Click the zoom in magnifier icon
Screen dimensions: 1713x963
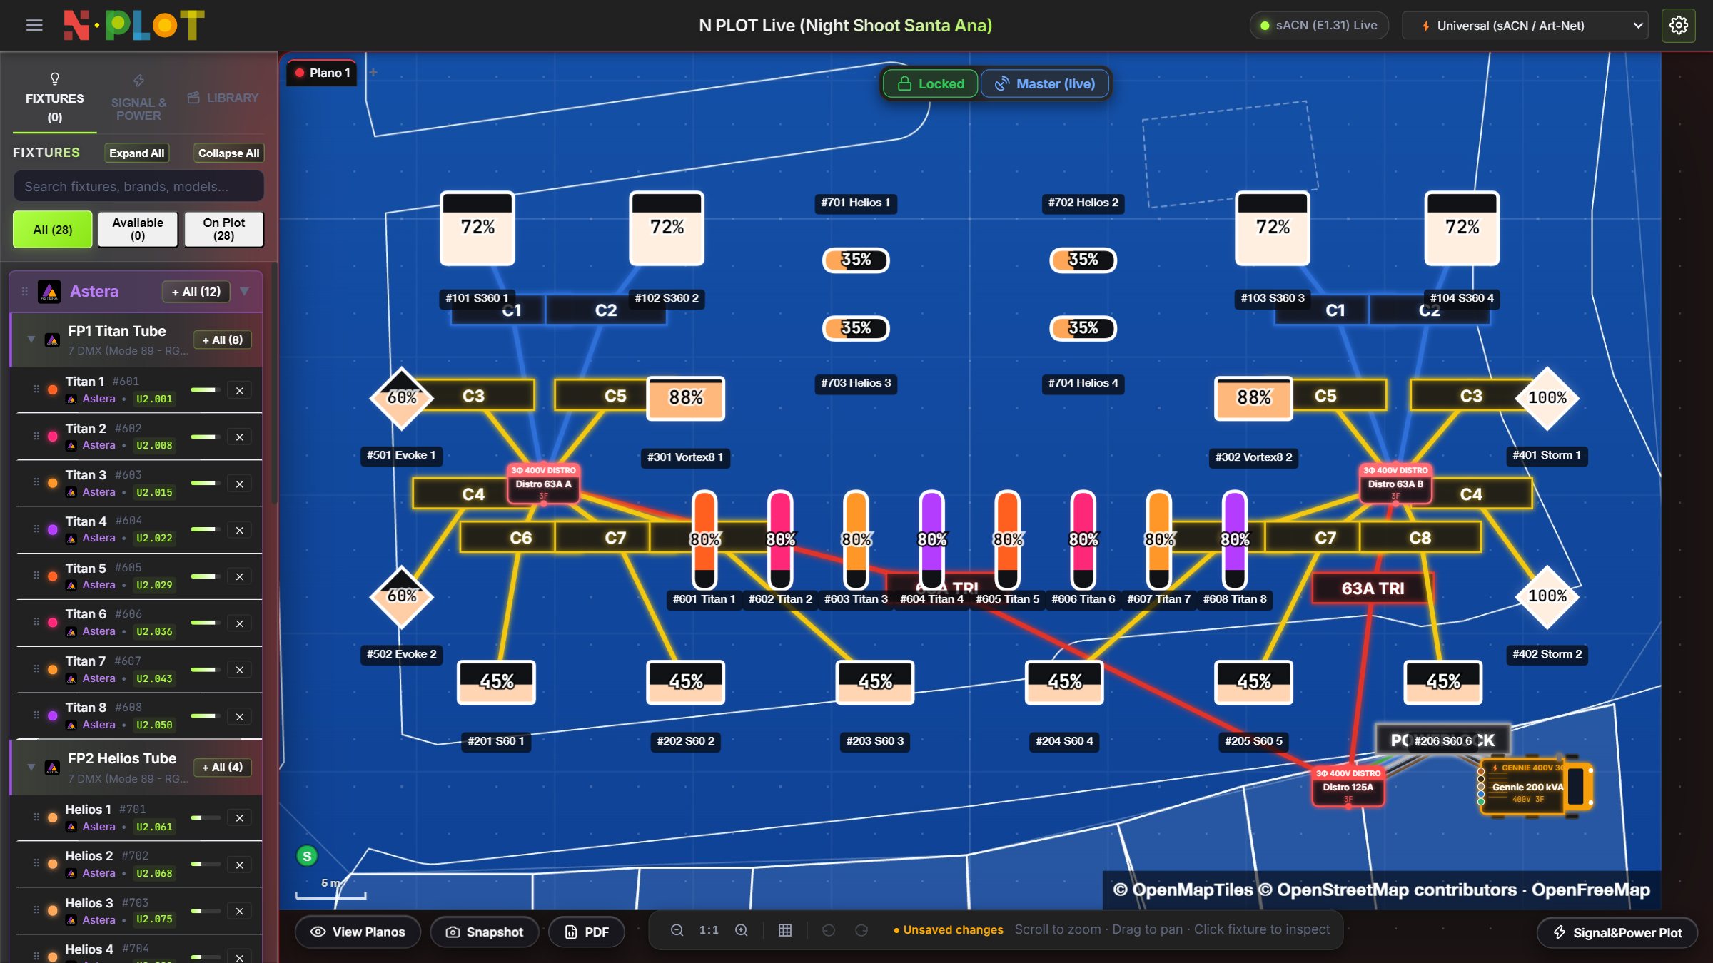click(742, 930)
